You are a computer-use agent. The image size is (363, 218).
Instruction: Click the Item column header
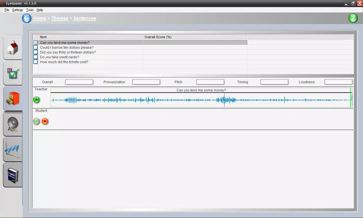tap(90, 37)
